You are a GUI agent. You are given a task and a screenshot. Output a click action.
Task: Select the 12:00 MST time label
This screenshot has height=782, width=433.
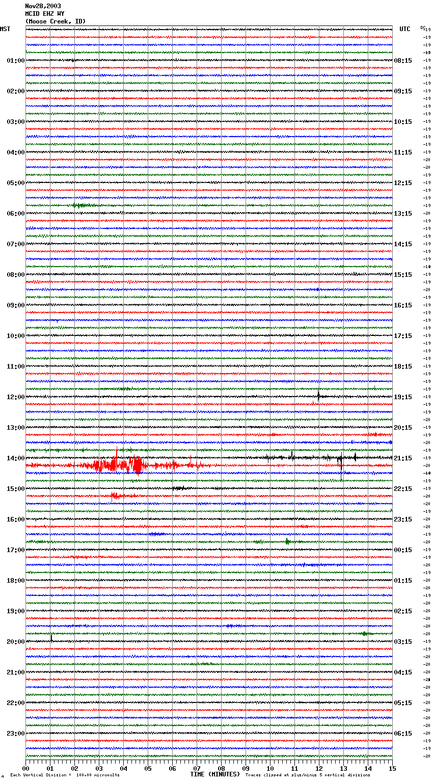pyautogui.click(x=15, y=397)
